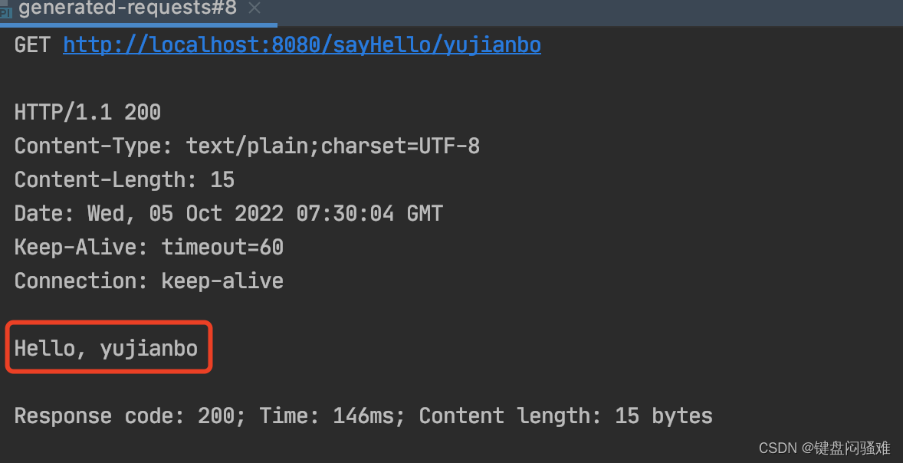Click the HTTP/1.1 200 status line
The image size is (903, 463).
point(87,112)
